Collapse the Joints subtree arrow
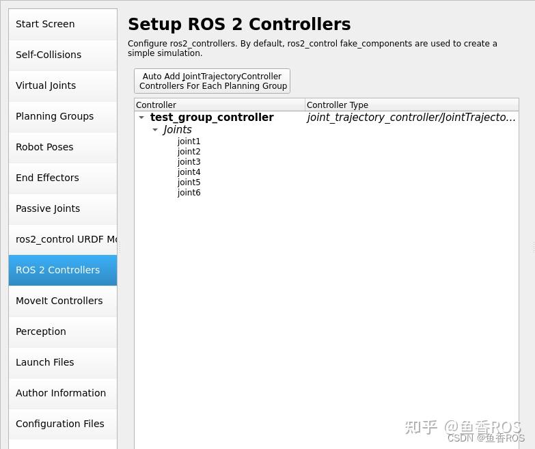The width and height of the screenshot is (535, 449). click(x=155, y=130)
